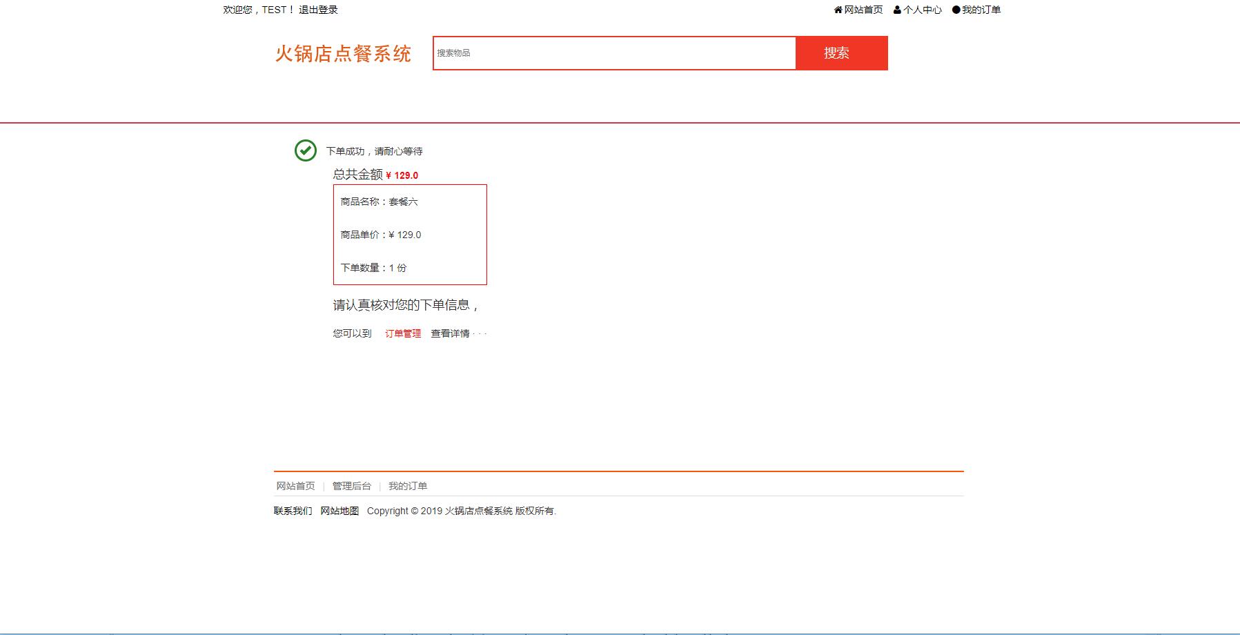
Task: Focus the 搜索物品 search input field
Action: click(614, 53)
